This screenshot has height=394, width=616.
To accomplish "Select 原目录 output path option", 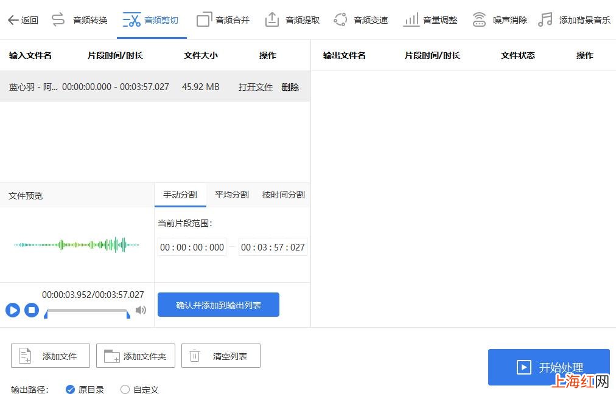I will [71, 389].
